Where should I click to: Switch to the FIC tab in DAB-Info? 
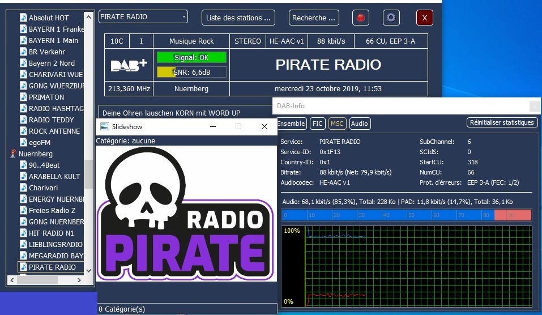[x=317, y=124]
